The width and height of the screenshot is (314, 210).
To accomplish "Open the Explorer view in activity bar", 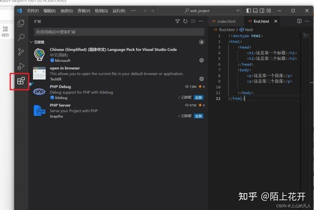I will pyautogui.click(x=21, y=23).
